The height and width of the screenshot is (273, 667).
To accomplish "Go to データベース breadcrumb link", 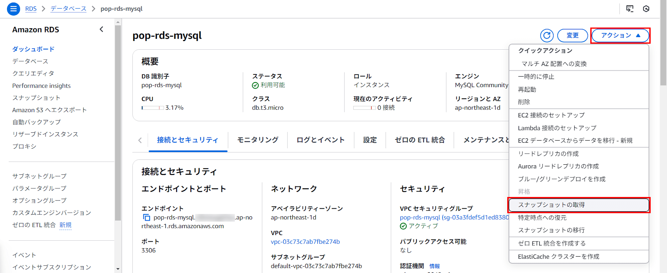I will pyautogui.click(x=68, y=9).
